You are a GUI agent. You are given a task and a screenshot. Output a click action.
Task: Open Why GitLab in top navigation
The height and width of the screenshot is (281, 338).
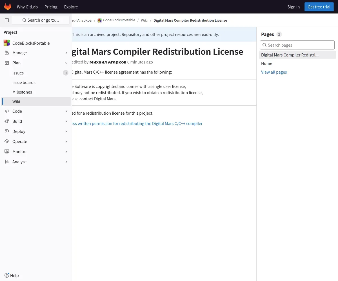[x=27, y=7]
